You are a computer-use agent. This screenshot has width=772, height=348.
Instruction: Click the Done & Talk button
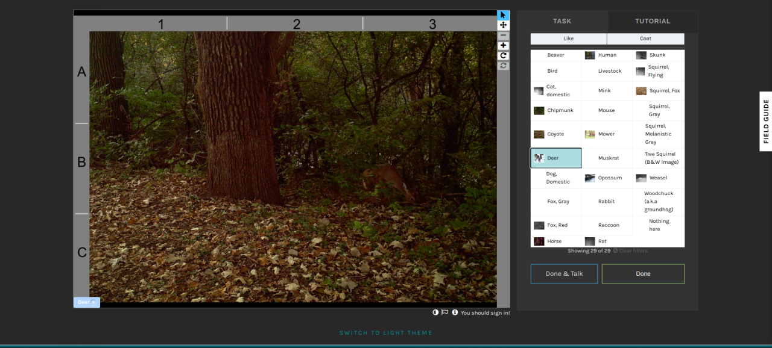pyautogui.click(x=564, y=274)
